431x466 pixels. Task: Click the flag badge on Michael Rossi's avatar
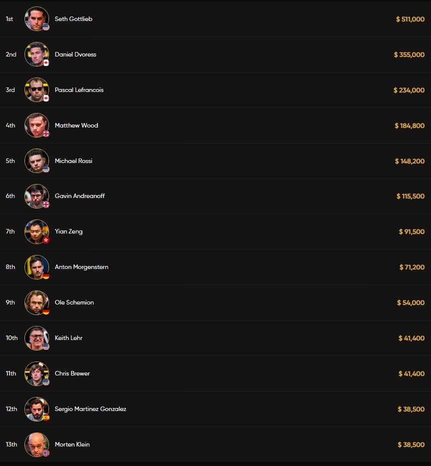pos(46,169)
